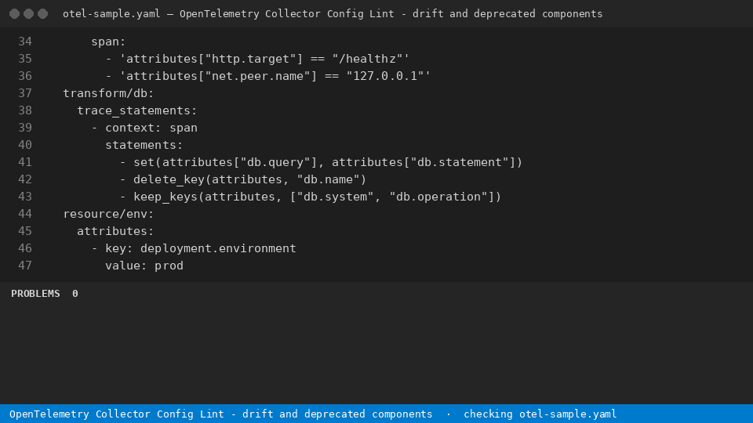
Task: Click the middle minimize window dot
Action: [29, 14]
